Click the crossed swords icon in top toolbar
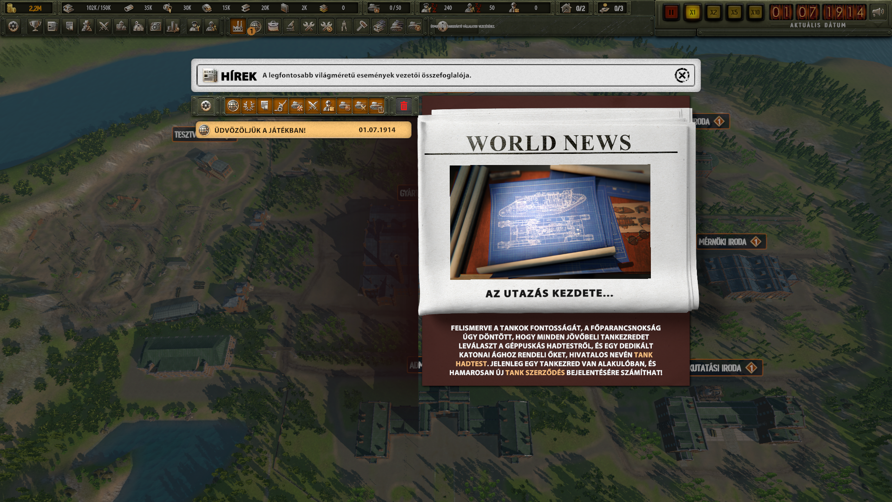This screenshot has width=892, height=502. pos(104,26)
